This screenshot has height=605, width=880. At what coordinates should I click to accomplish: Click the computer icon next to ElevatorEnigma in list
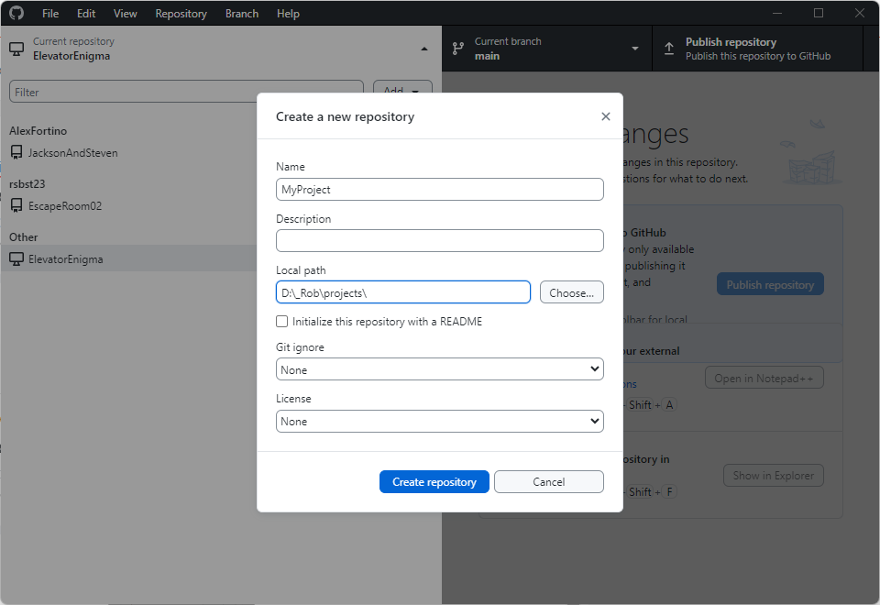pos(16,258)
